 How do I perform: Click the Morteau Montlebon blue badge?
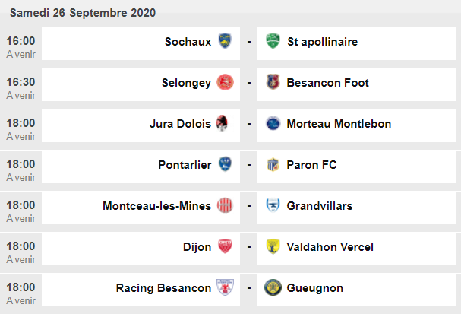(272, 124)
